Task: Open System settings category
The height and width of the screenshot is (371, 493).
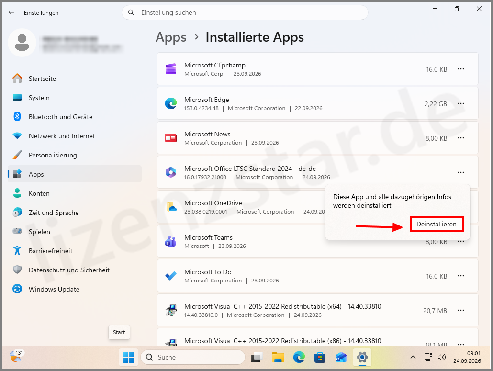Action: click(x=75, y=98)
